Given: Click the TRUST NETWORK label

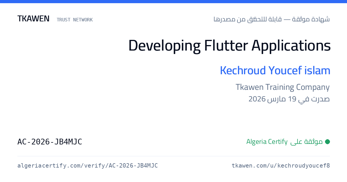Looking at the screenshot, I should click(75, 20).
